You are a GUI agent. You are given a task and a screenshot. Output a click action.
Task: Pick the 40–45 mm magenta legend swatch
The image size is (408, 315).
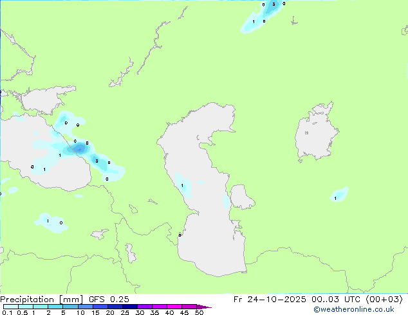174,307
